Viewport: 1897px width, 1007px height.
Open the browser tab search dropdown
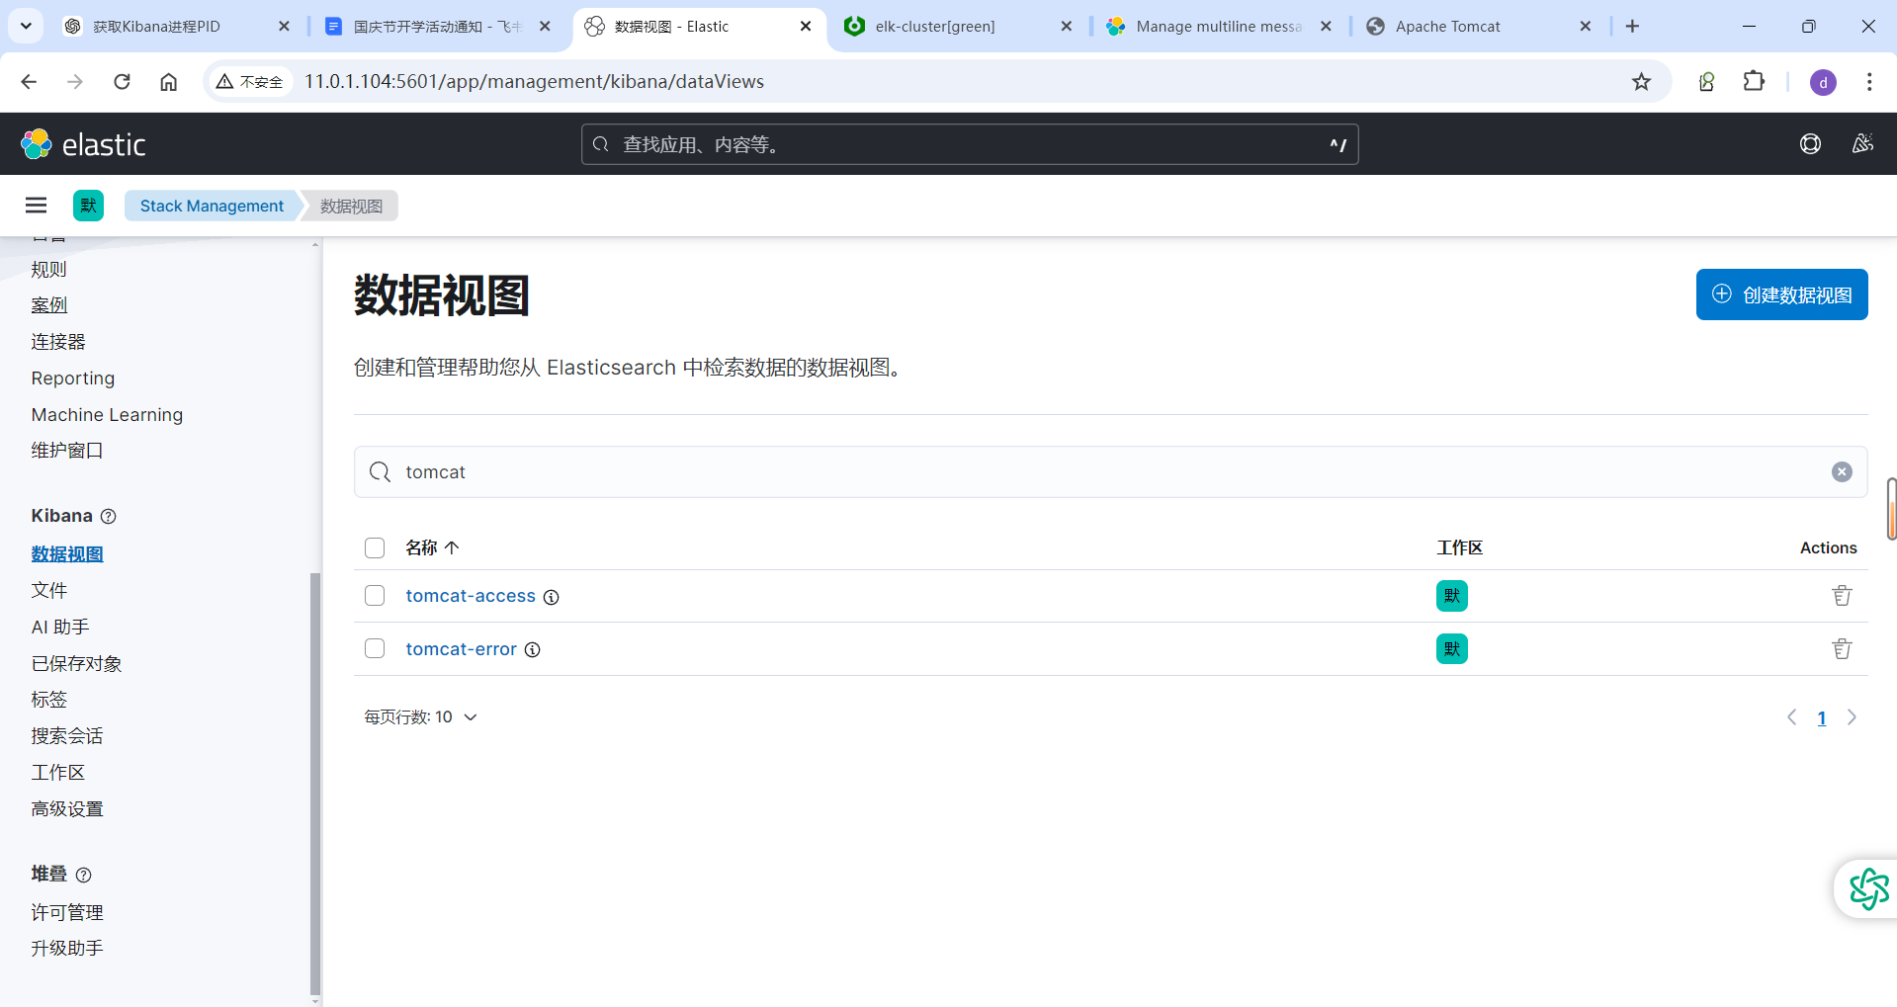26,27
